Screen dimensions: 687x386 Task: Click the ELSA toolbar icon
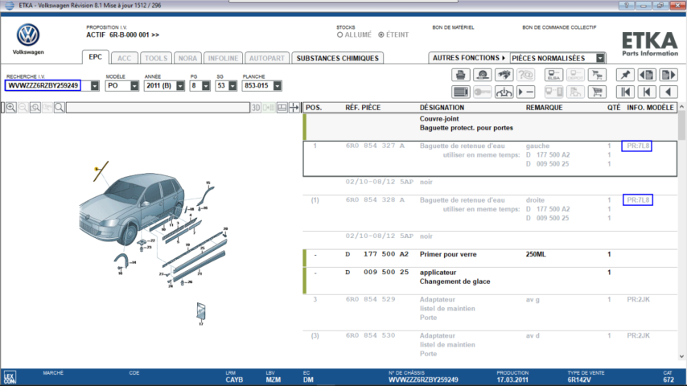(553, 75)
